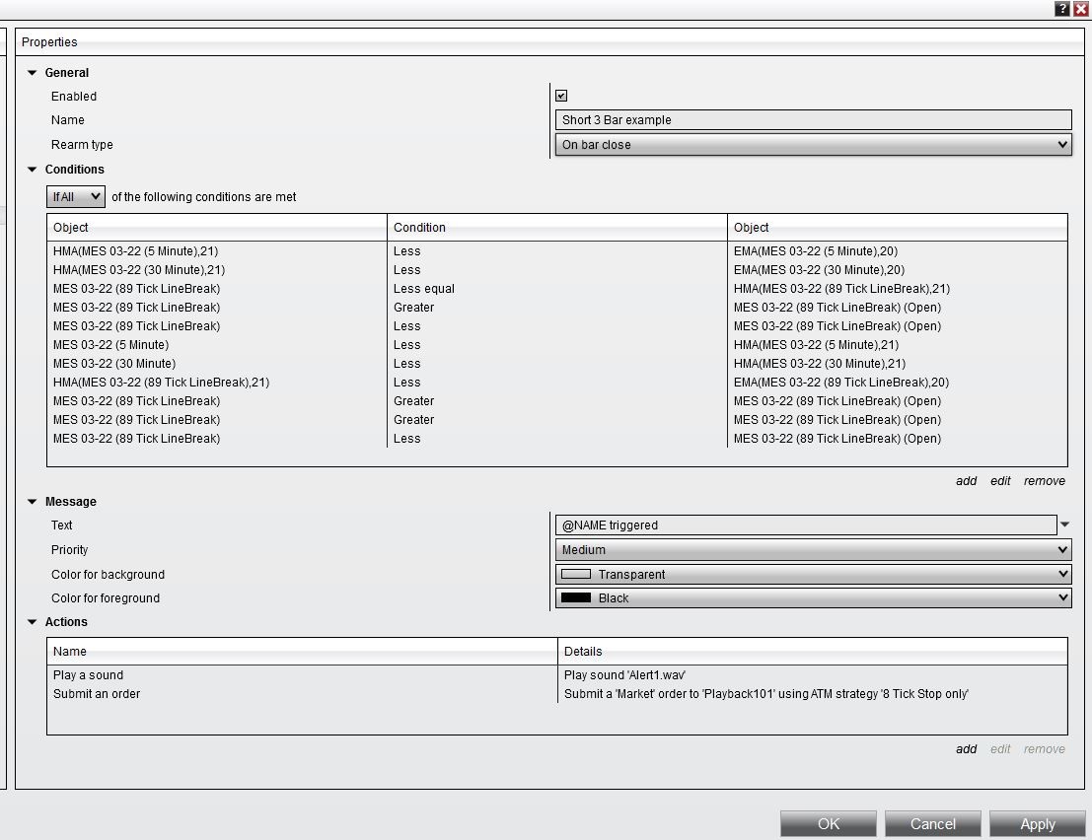Collapse the Actions section
Screen dimensions: 1092x840
32,622
